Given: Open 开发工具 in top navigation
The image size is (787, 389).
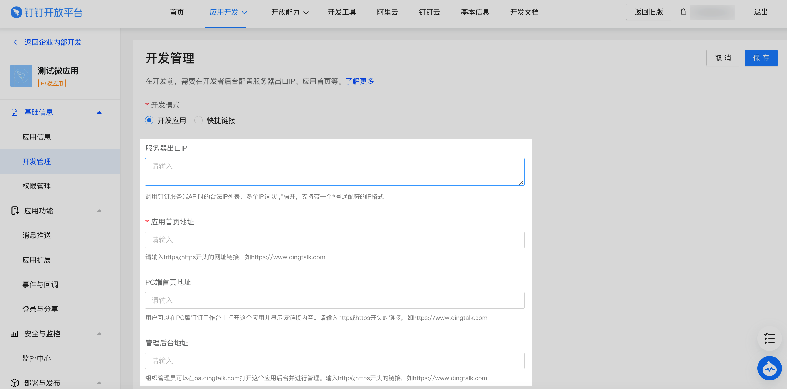Looking at the screenshot, I should pos(342,12).
